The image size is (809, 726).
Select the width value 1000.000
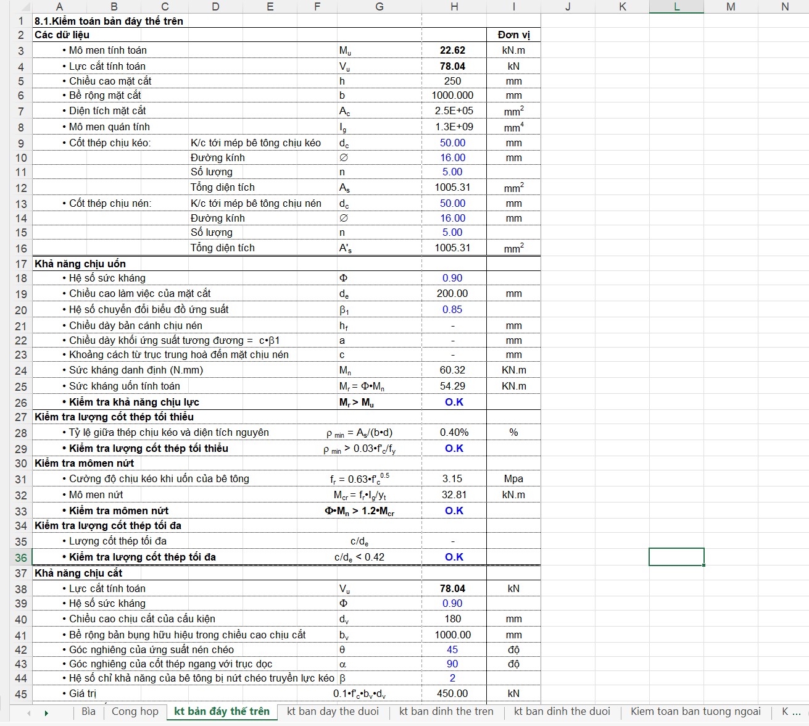tap(452, 95)
